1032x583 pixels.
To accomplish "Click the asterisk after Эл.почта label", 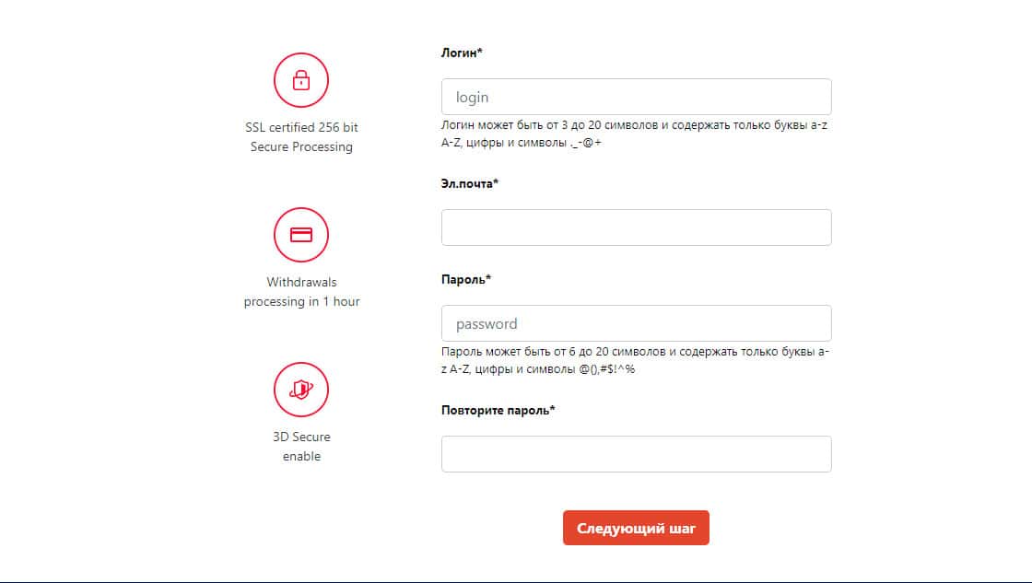I will click(x=496, y=183).
